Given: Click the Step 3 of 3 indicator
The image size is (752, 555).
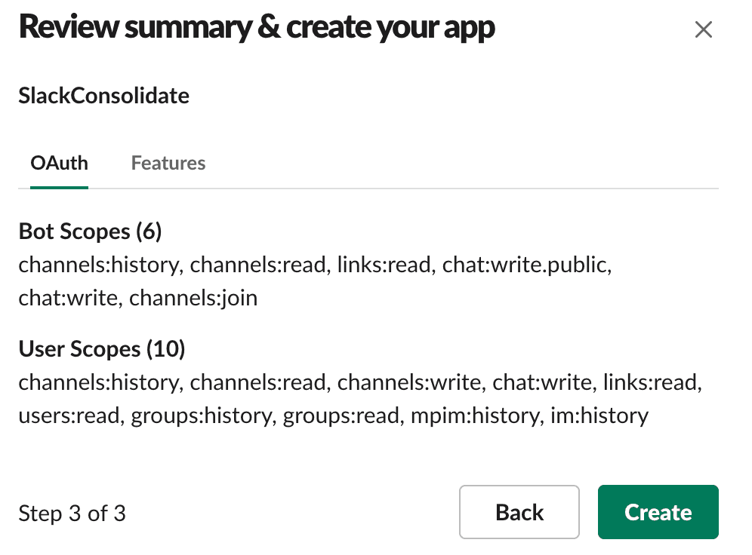Looking at the screenshot, I should click(x=72, y=514).
